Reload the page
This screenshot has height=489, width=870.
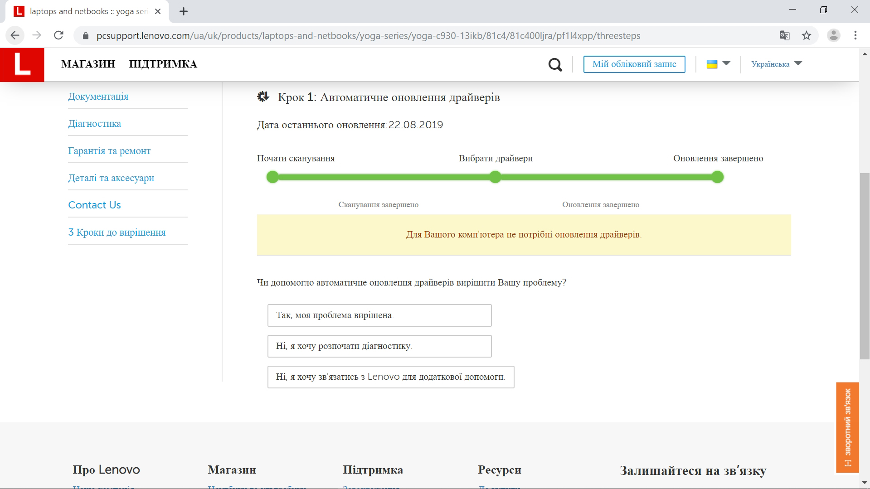[x=58, y=35]
